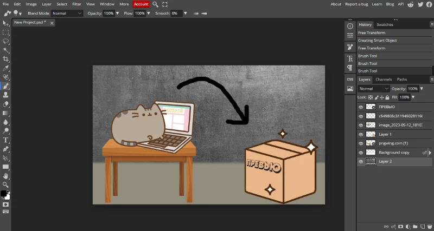The image size is (434, 231).
Task: Select the Spot Healing Brush tool
Action: pyautogui.click(x=5, y=77)
